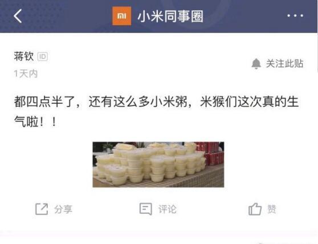This screenshot has width=318, height=244.
Task: Go back using the left arrow icon
Action: 18,16
